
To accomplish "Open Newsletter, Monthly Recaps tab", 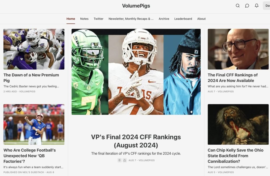I will 131,19.
